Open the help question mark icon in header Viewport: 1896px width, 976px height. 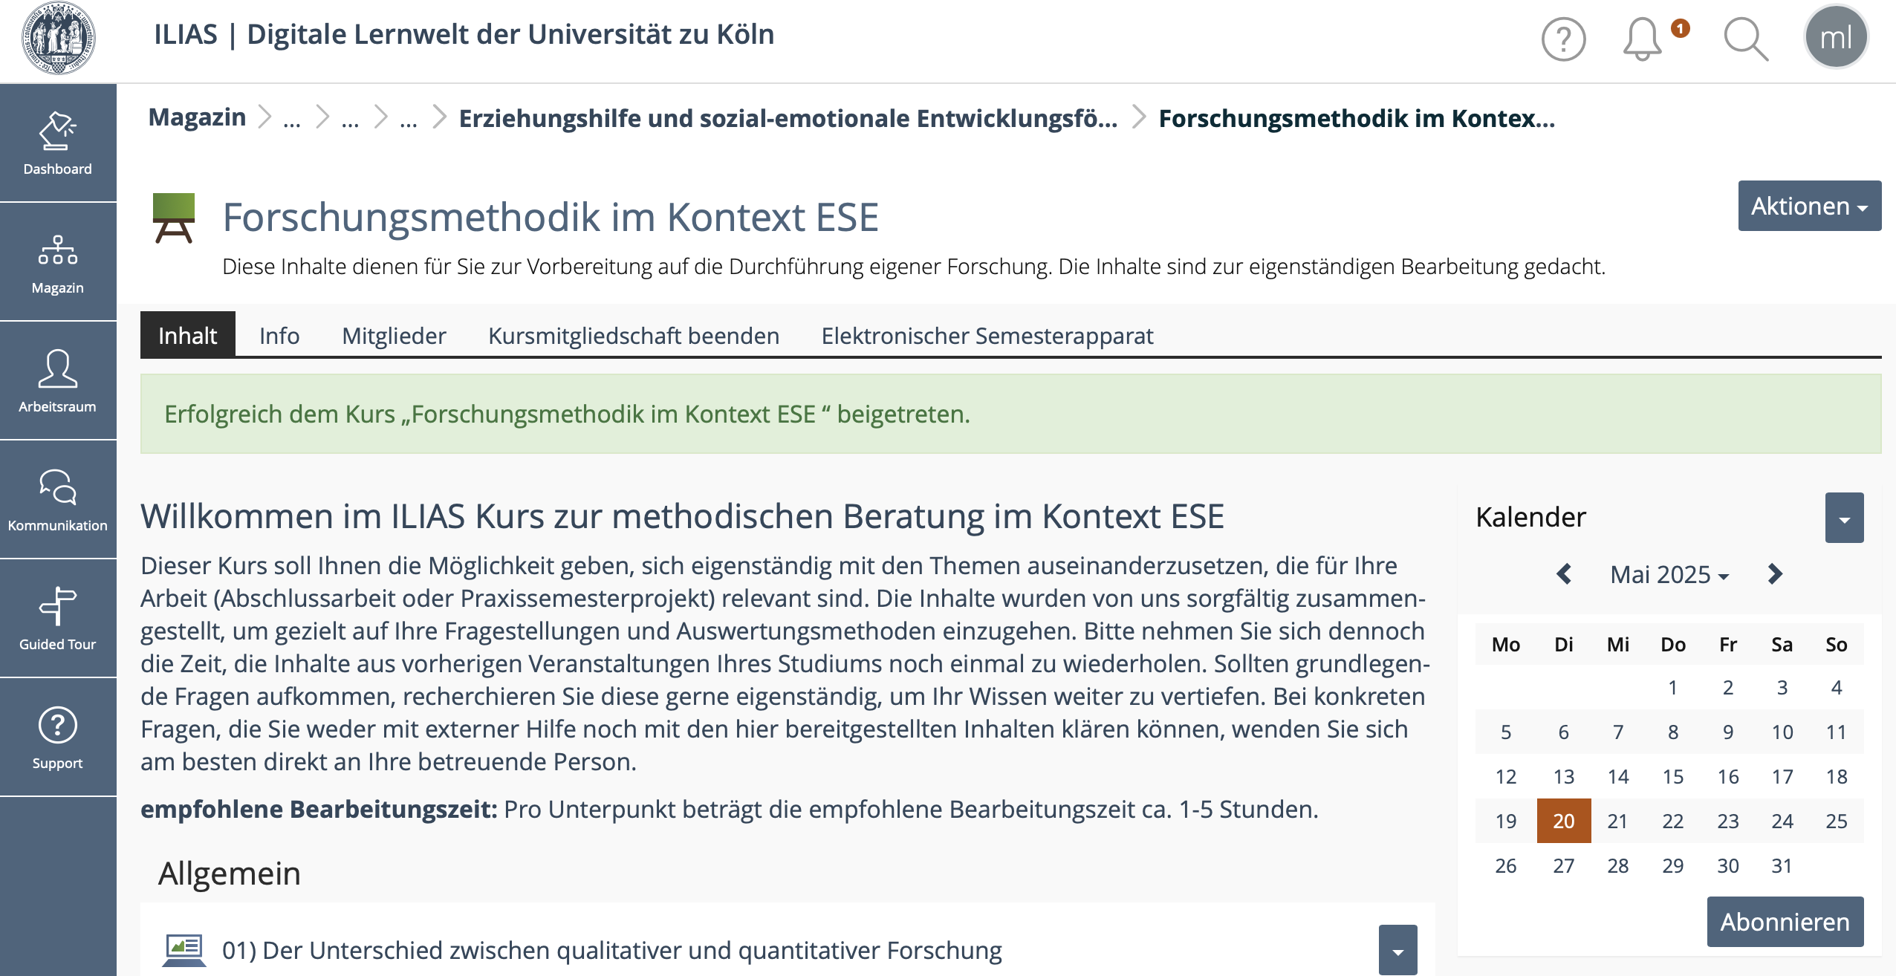point(1563,39)
